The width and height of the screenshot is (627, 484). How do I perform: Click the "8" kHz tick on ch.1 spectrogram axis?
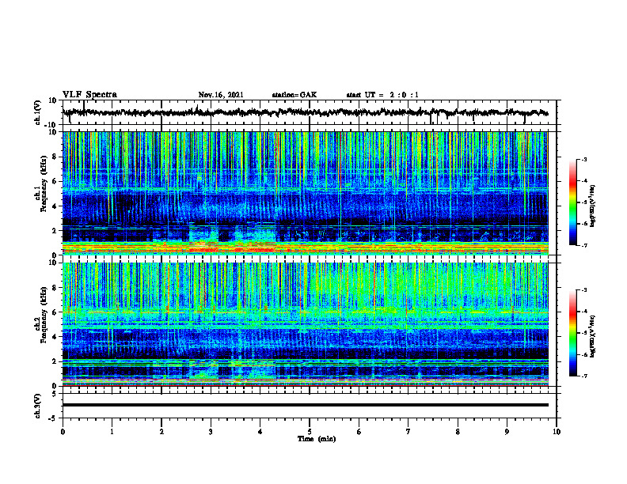55,157
